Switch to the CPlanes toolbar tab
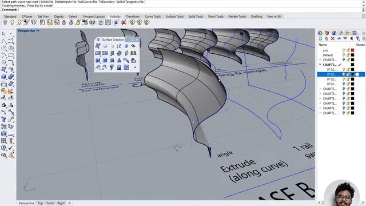 (x=27, y=17)
